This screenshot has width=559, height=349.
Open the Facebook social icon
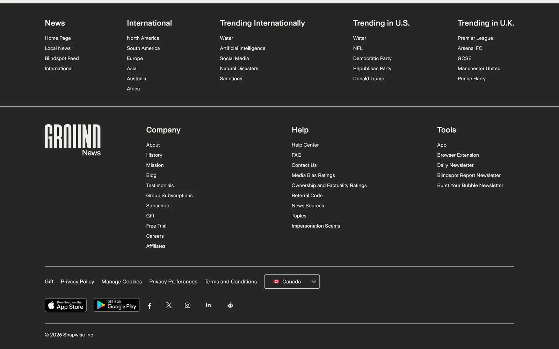coord(150,306)
